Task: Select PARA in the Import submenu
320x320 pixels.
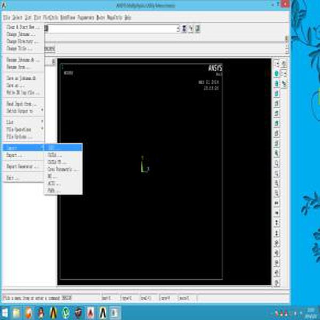Action: tap(63, 190)
